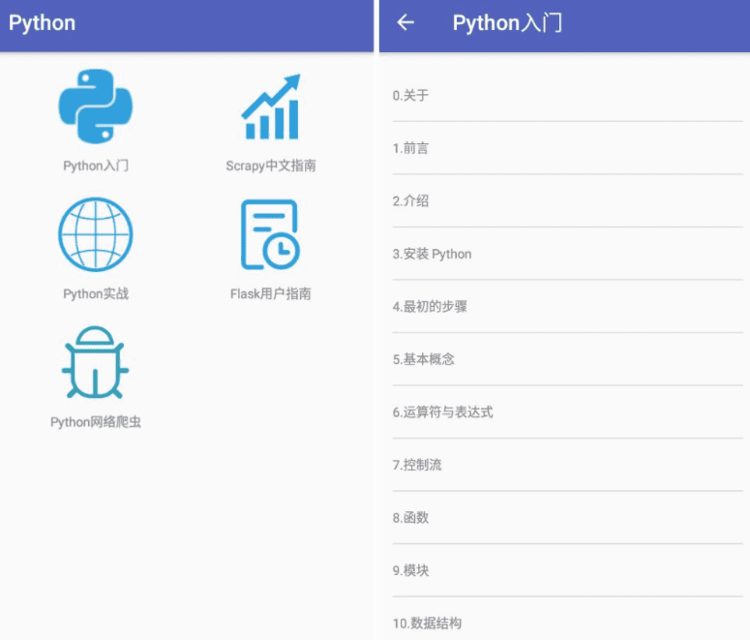Open chapter 8.函数
Image resolution: width=750 pixels, height=640 pixels.
coord(567,517)
